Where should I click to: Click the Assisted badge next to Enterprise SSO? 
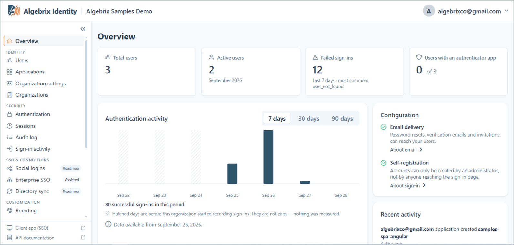tap(72, 180)
